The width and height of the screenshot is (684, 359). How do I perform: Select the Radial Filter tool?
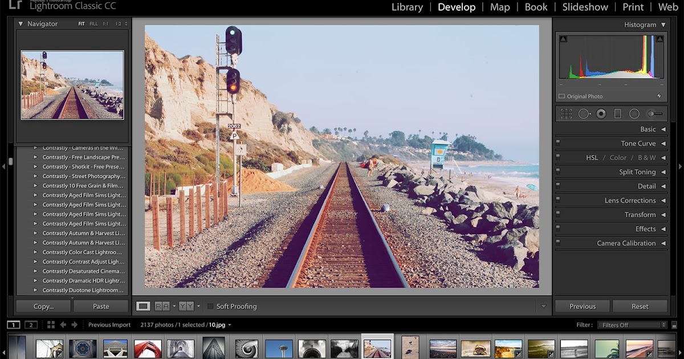pos(634,114)
